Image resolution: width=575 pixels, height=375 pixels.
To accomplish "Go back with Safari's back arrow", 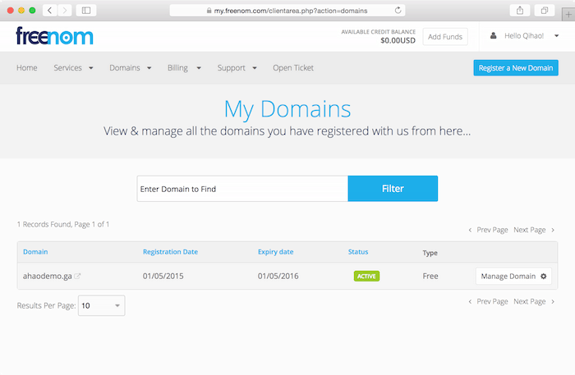I will (x=49, y=10).
